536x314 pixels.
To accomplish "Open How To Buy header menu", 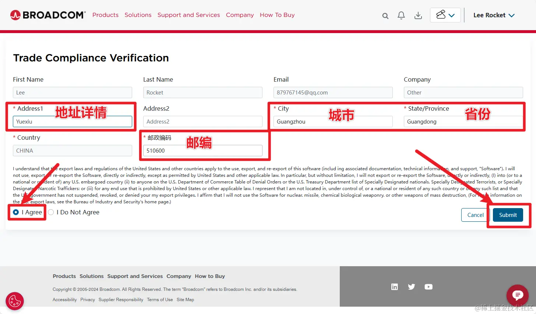I will [277, 15].
